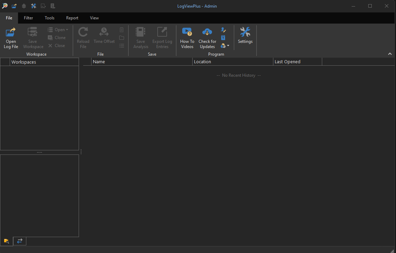Click the open-folder icon in the title bar
The height and width of the screenshot is (253, 396).
pos(14,6)
